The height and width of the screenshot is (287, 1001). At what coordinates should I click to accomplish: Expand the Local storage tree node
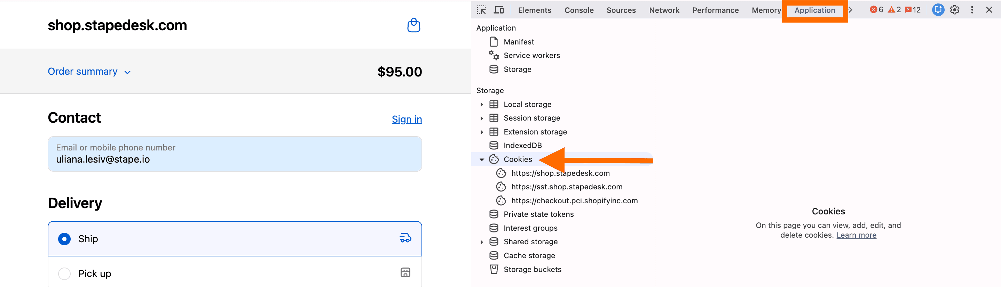pos(481,105)
